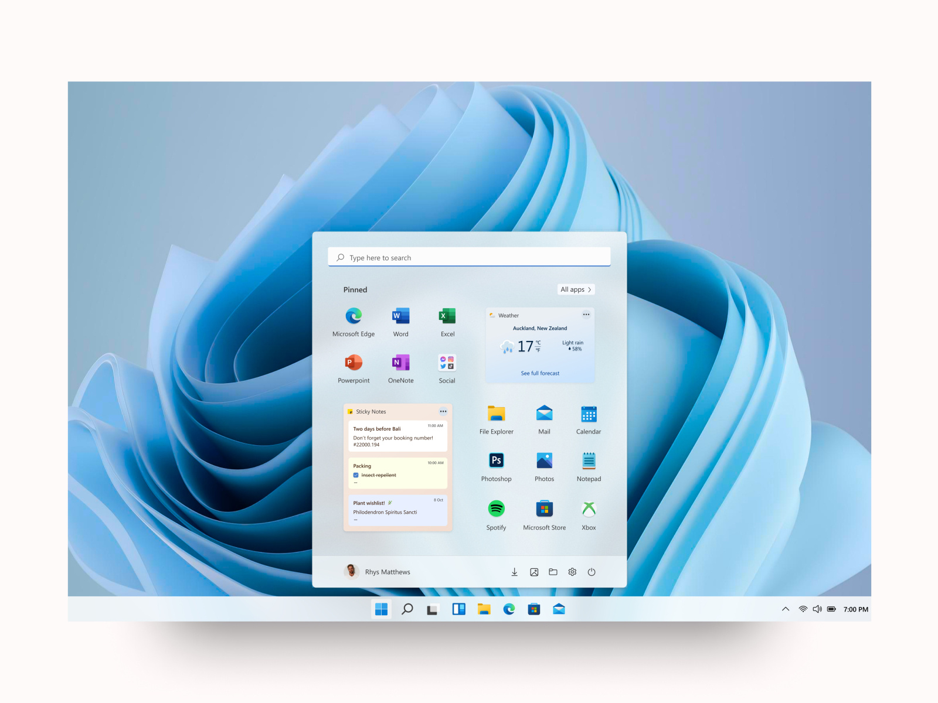Open Widgets from the taskbar
Viewport: 938px width, 703px height.
coord(458,609)
